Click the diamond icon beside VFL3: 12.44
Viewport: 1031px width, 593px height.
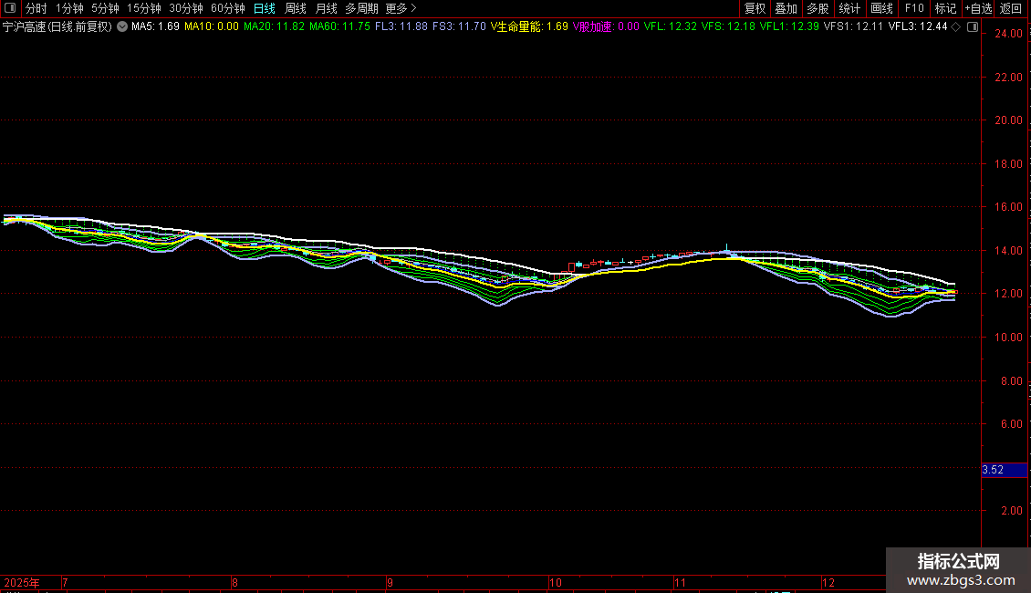(955, 27)
